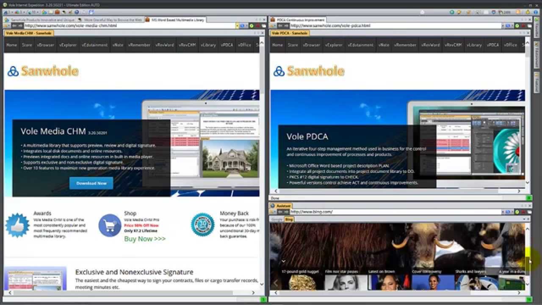This screenshot has height=305, width=542.
Task: Click red stop icon in vole-pdca pane
Action: (x=523, y=26)
